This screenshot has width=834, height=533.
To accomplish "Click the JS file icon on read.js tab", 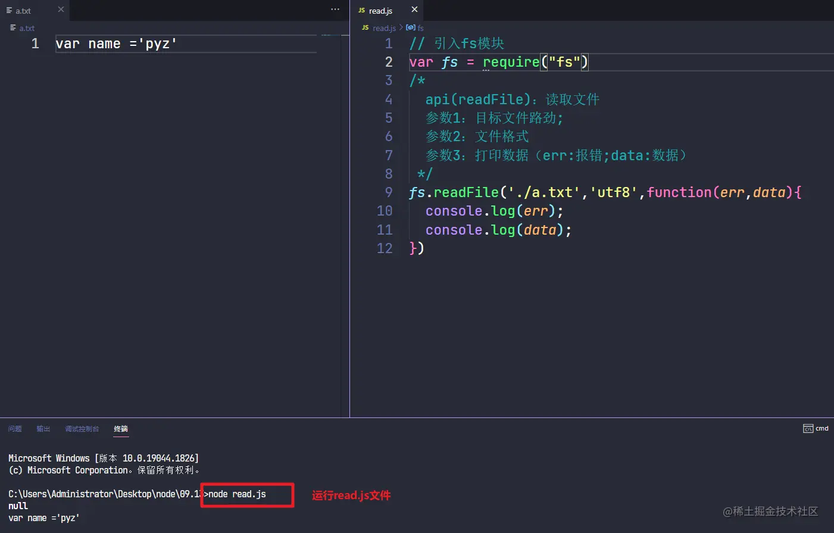I will [361, 11].
